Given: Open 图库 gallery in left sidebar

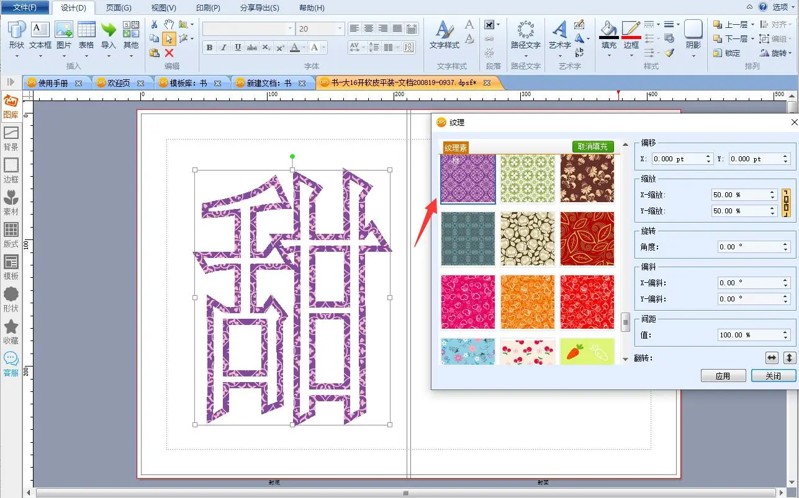Looking at the screenshot, I should click(x=11, y=106).
